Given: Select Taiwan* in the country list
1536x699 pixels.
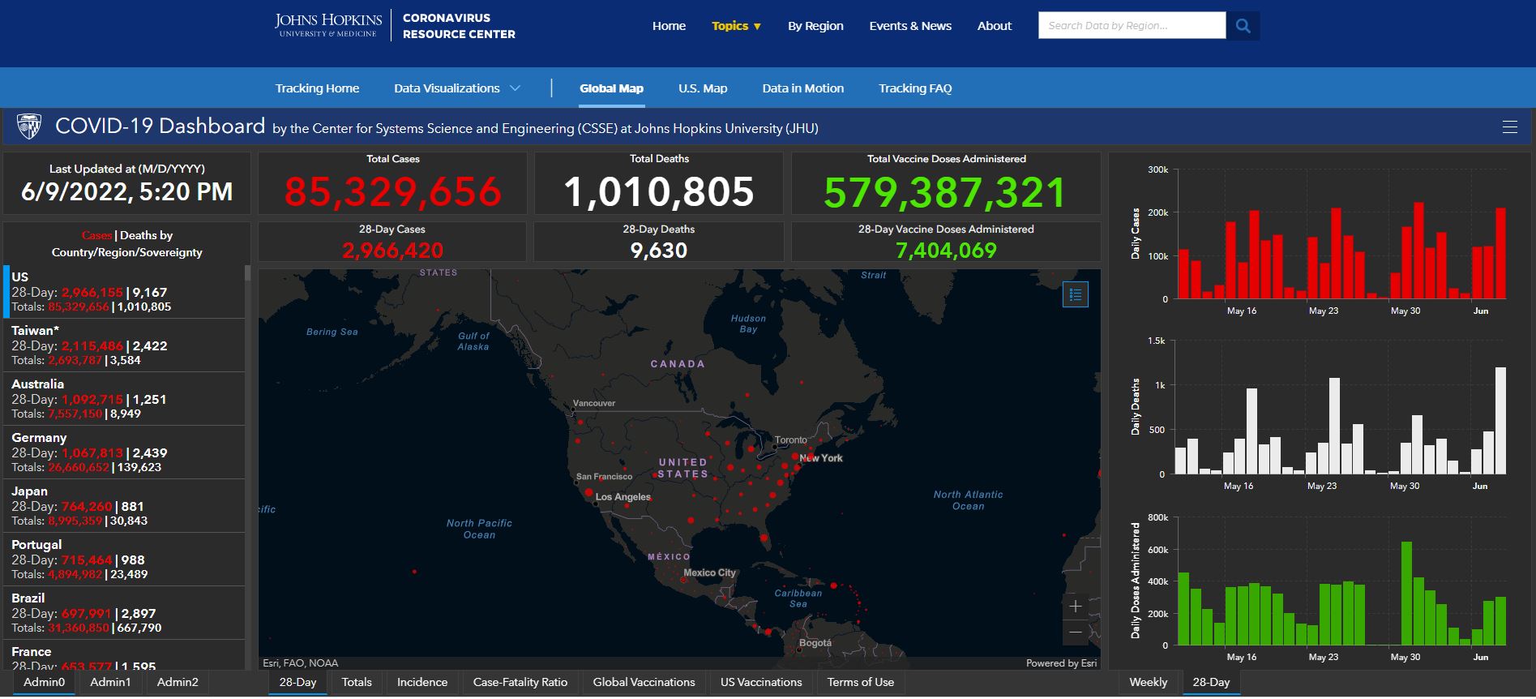Looking at the screenshot, I should (x=124, y=345).
